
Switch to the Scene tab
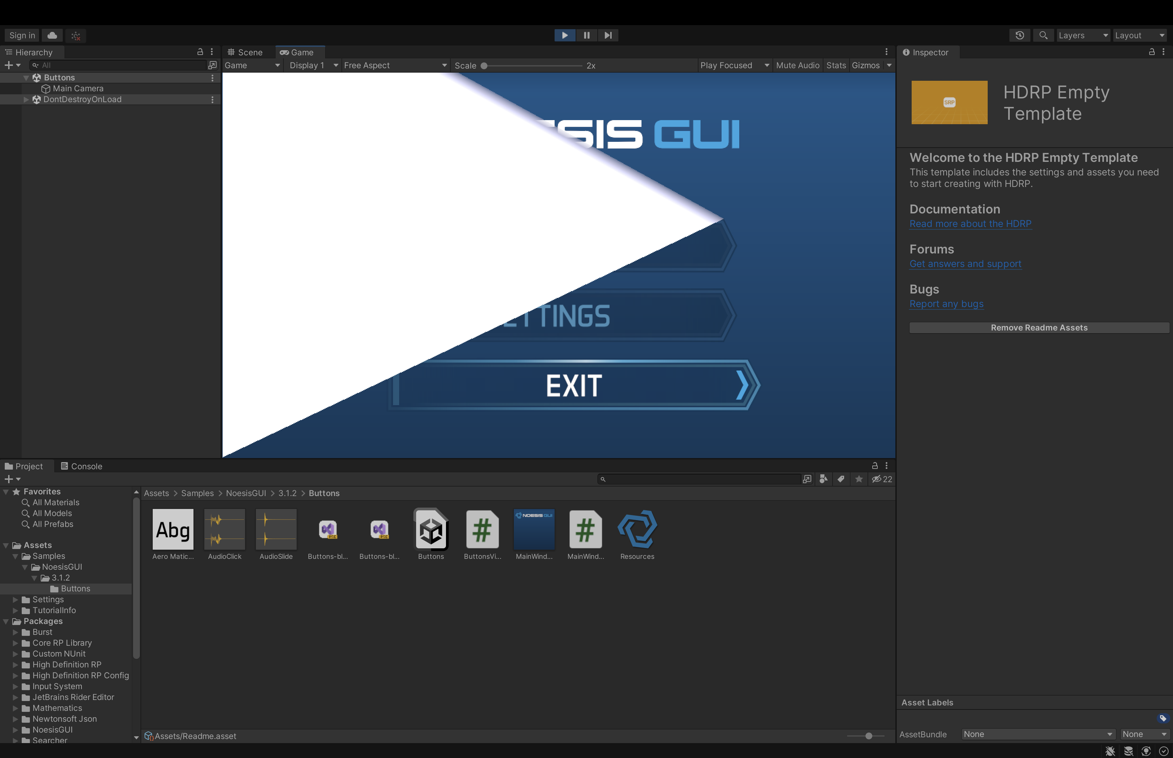coord(245,52)
